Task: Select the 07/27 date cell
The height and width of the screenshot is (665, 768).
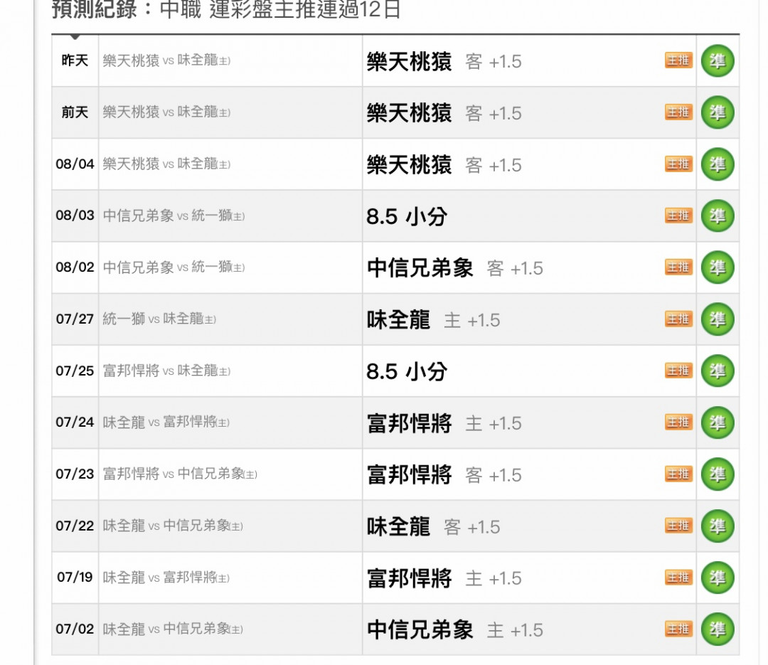Action: pyautogui.click(x=75, y=319)
